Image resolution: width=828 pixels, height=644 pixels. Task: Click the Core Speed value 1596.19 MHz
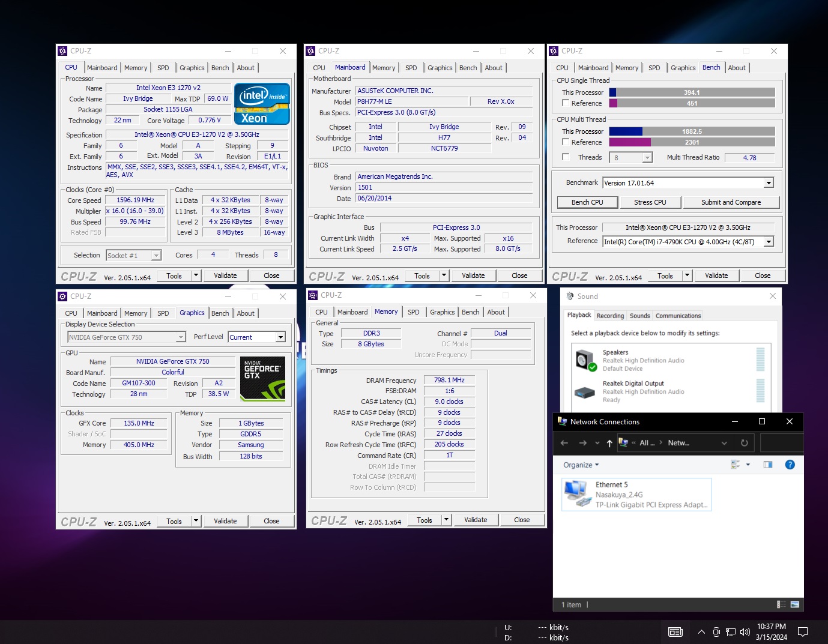tap(136, 200)
